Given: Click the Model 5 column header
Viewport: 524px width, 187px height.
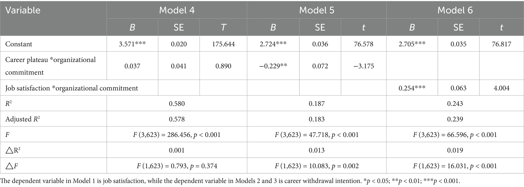Looking at the screenshot, I should pos(316,10).
